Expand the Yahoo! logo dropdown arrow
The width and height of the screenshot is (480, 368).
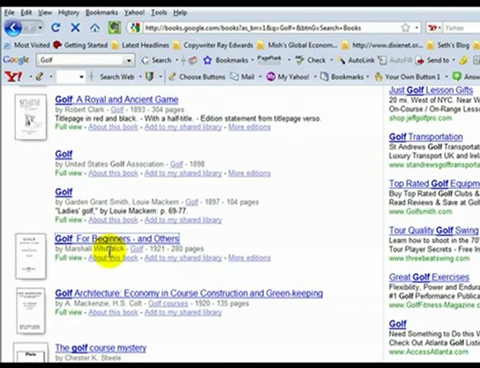(x=31, y=77)
